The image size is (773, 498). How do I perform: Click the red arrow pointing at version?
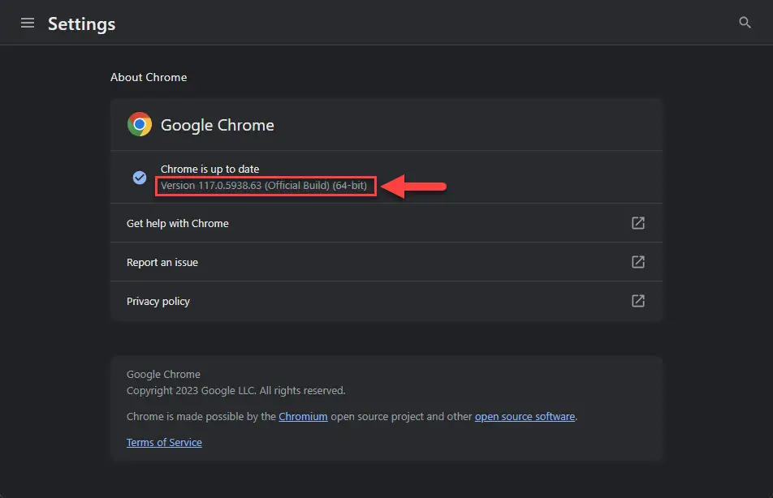pos(413,187)
